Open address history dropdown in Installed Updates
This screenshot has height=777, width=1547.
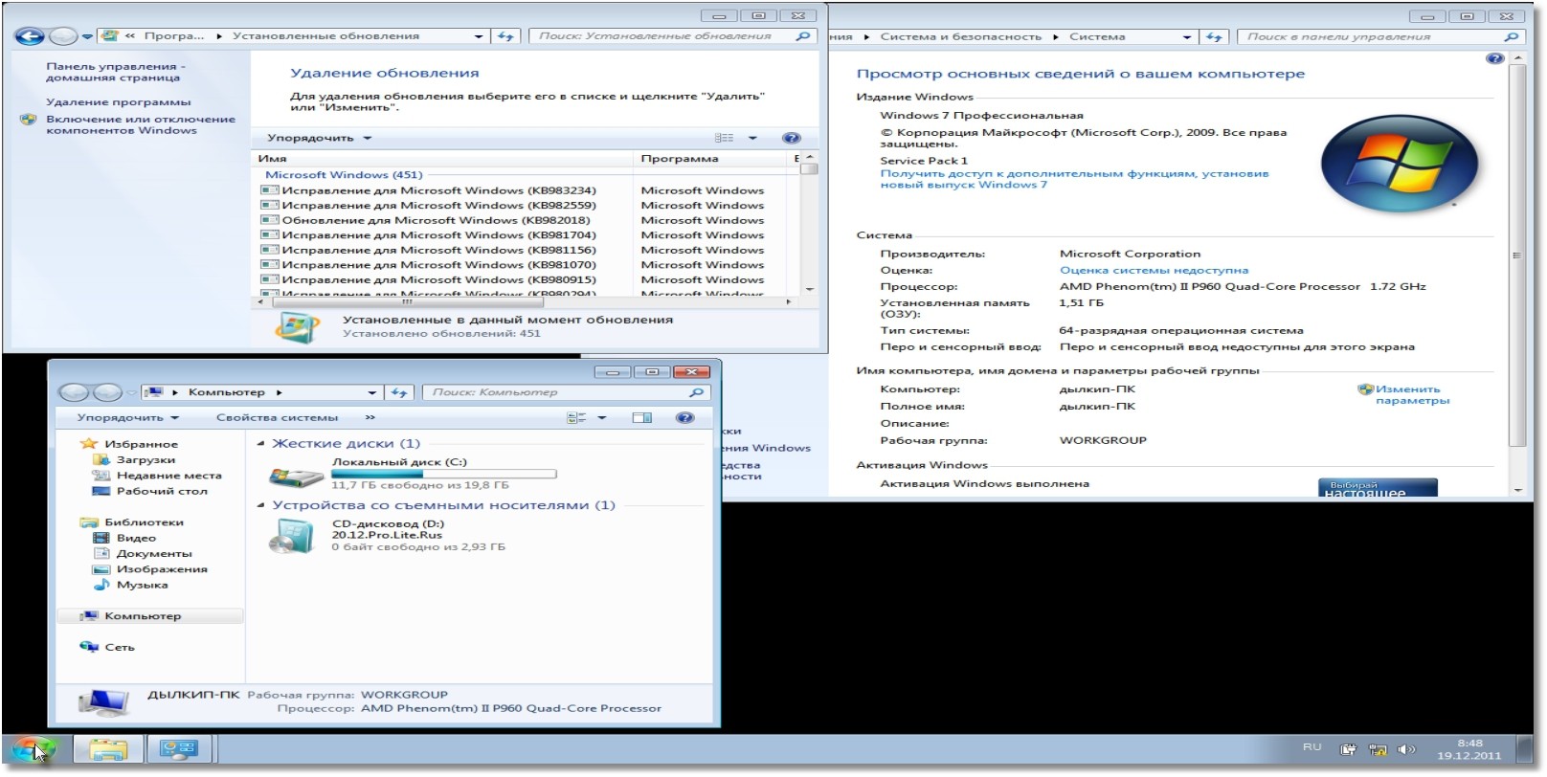479,36
